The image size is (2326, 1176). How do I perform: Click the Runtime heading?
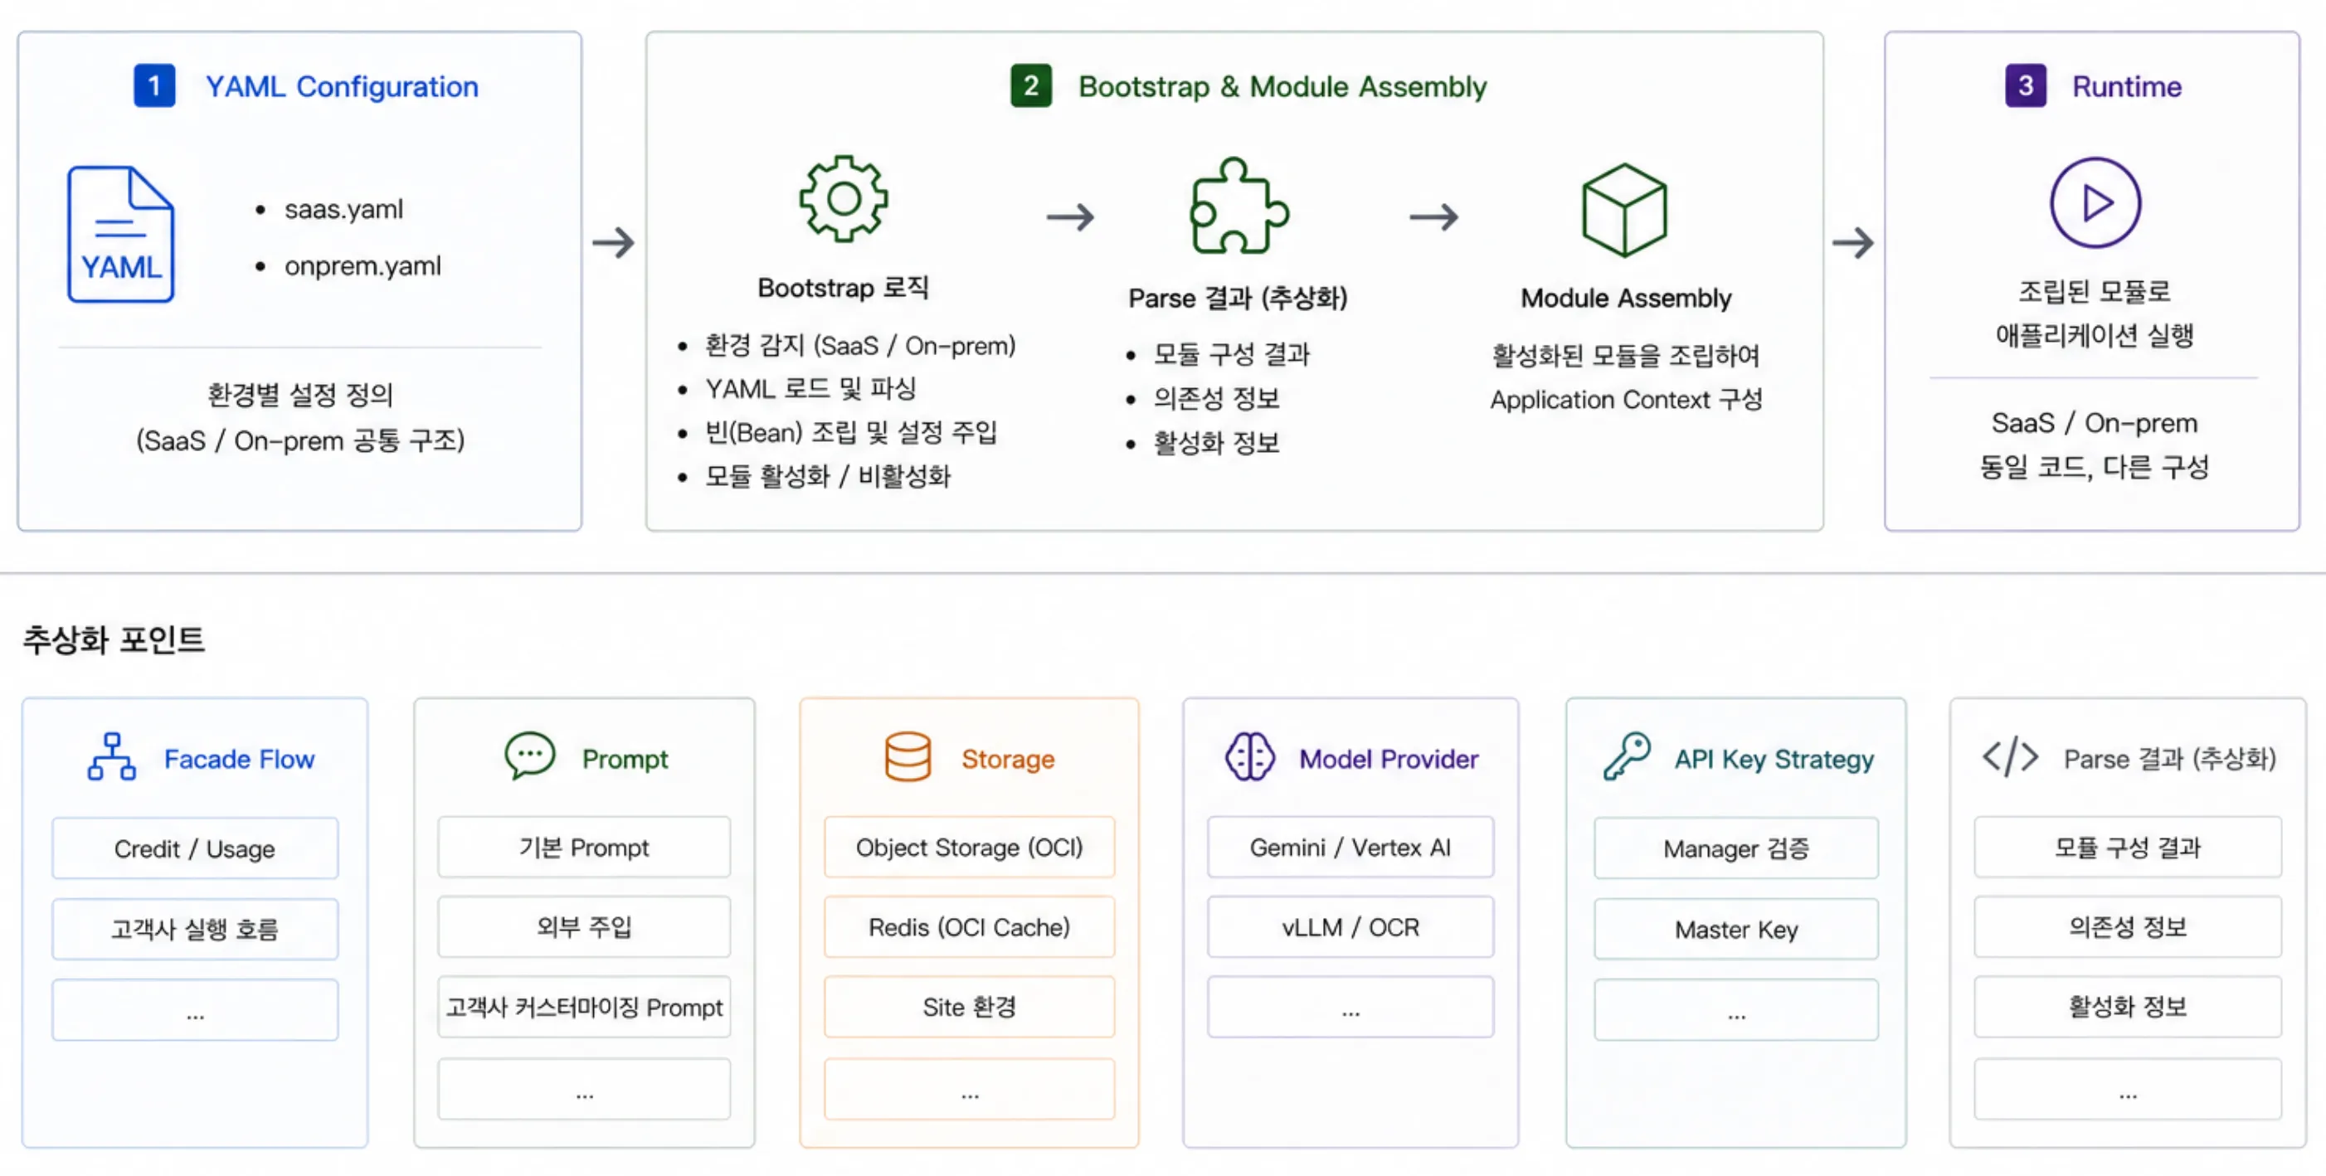[2126, 86]
